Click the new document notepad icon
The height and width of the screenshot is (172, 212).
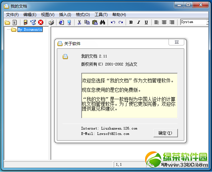(14, 22)
